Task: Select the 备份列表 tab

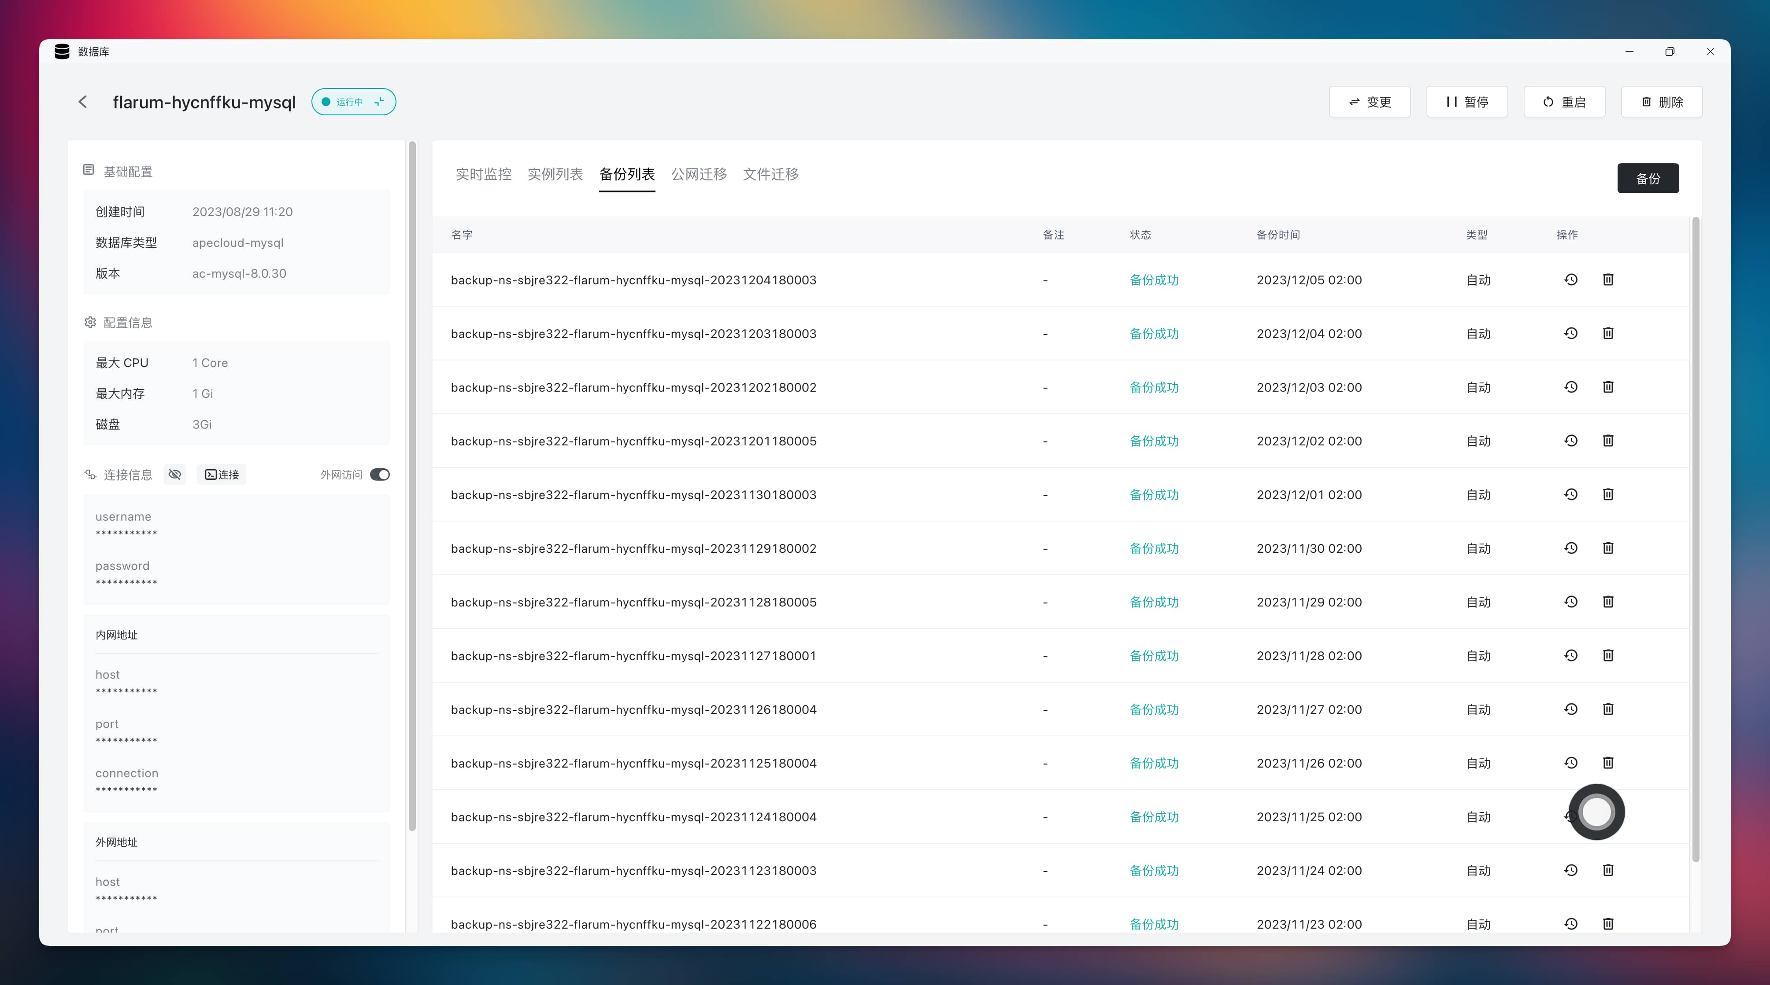Action: [x=627, y=174]
